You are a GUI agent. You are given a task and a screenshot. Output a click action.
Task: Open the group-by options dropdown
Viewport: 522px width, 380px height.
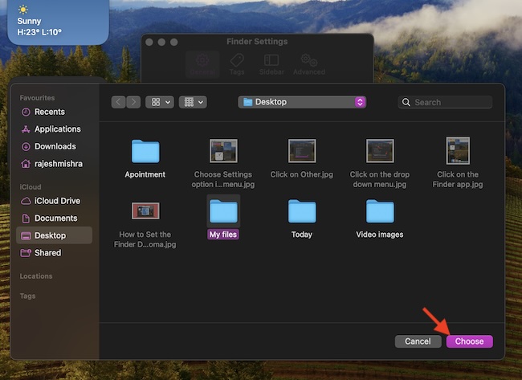[194, 102]
